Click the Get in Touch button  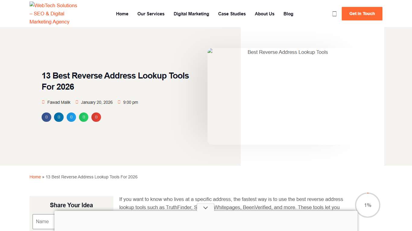click(x=362, y=14)
